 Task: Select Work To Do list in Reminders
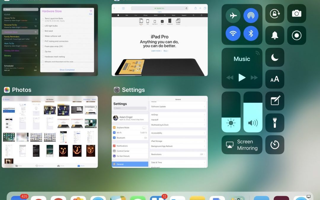tap(20, 44)
